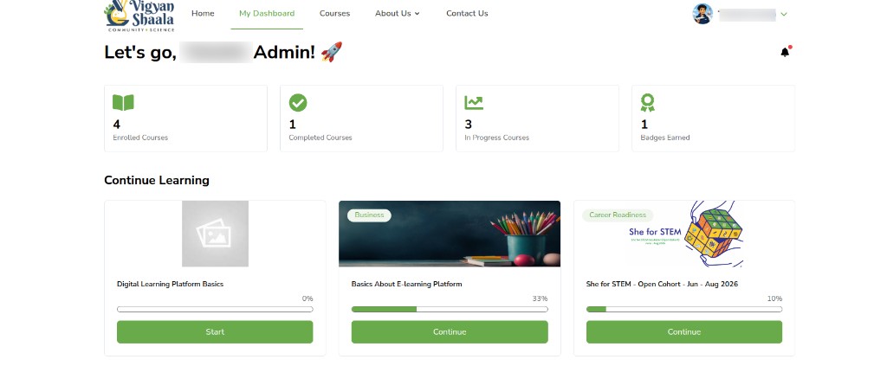Start the Digital Learning Platform Basics course
The image size is (887, 366).
[215, 332]
